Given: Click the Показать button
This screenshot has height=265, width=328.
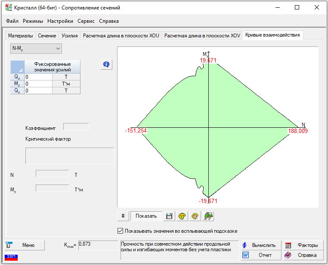Looking at the screenshot, I should [146, 216].
